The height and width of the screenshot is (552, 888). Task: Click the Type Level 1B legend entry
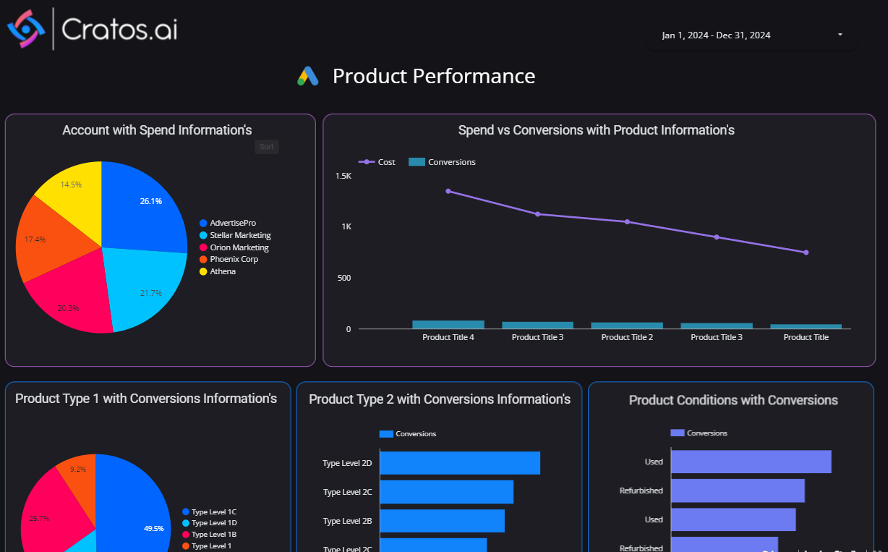tap(210, 534)
